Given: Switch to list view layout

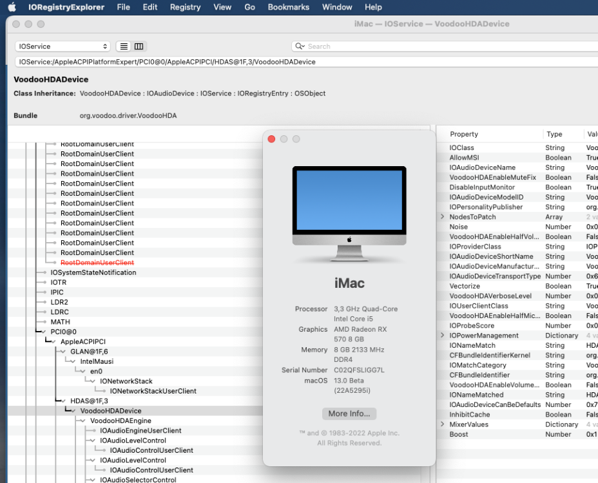Looking at the screenshot, I should (x=124, y=46).
